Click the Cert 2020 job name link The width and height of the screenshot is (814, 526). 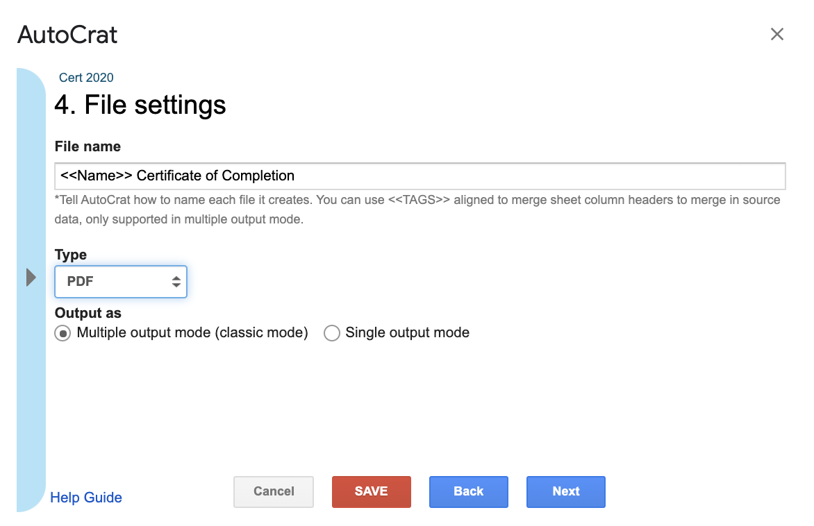point(86,78)
